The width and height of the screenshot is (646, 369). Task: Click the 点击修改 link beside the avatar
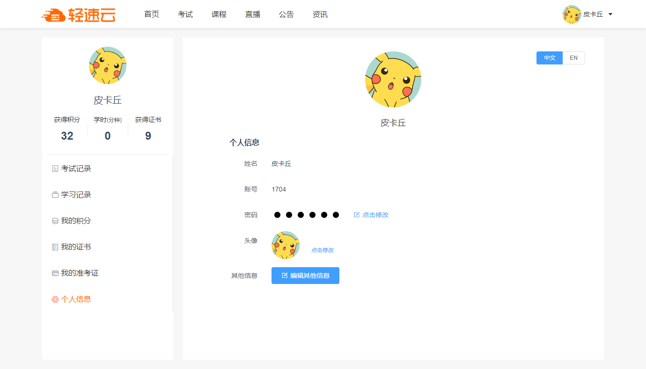[323, 250]
